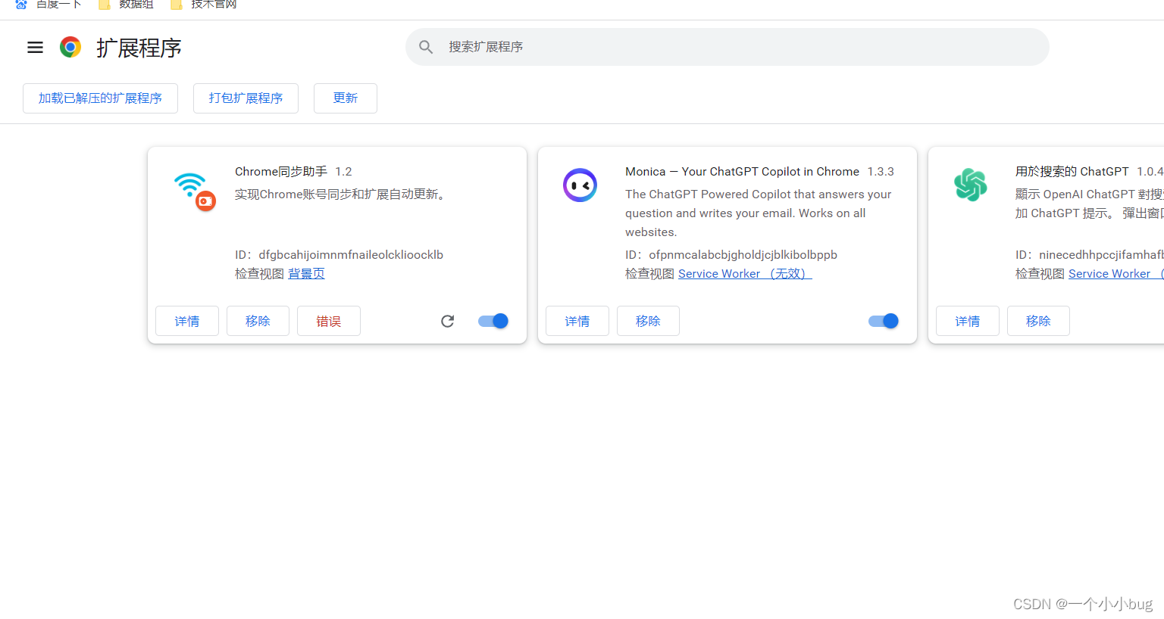Click the Monica — Your ChatGPT Copilot title
The image size is (1164, 619).
(x=742, y=172)
